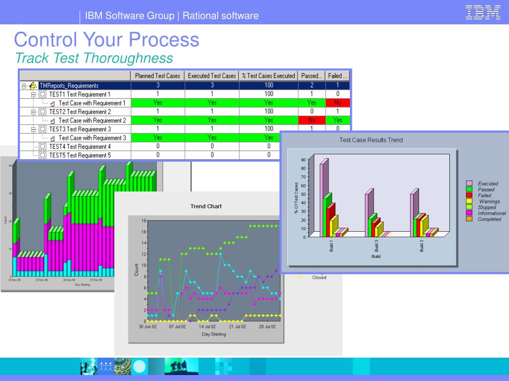509x381 pixels.
Task: Click 28 Jul 02 date label
Action: 267,326
